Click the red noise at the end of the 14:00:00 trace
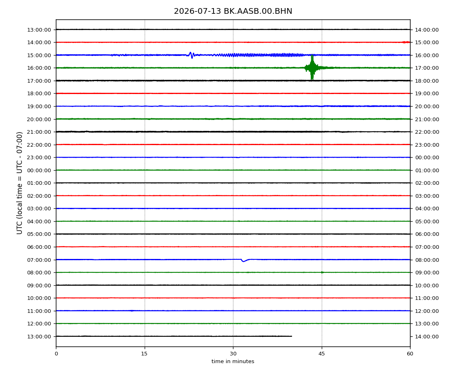This screenshot has width=466, height=385. click(x=406, y=42)
